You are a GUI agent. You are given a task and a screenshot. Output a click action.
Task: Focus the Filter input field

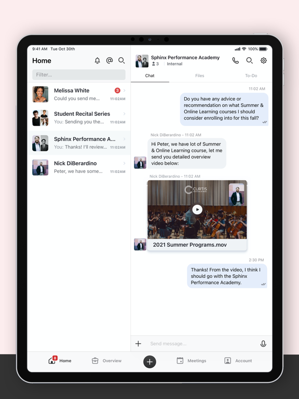(x=79, y=75)
